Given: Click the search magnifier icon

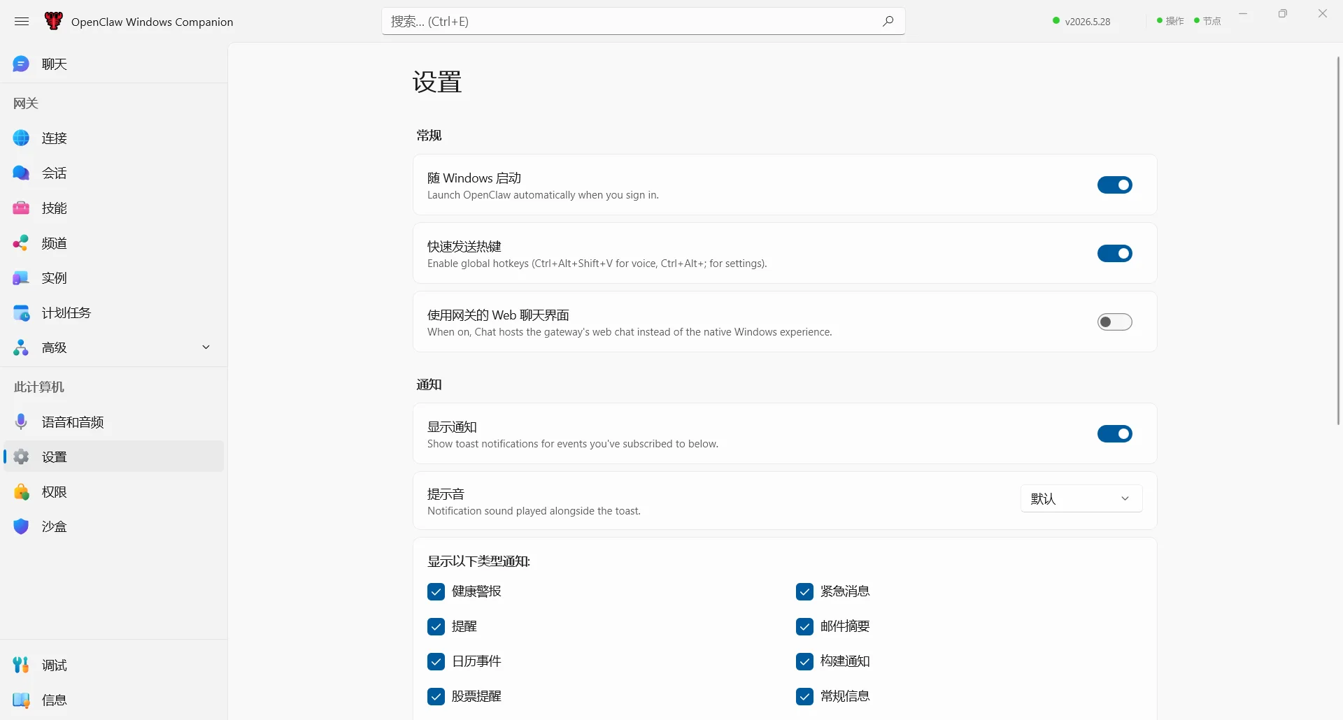Looking at the screenshot, I should pyautogui.click(x=888, y=21).
